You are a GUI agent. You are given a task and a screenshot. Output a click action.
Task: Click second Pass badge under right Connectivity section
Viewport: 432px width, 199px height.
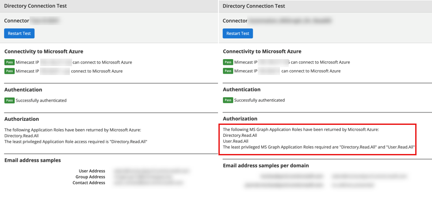coord(228,71)
